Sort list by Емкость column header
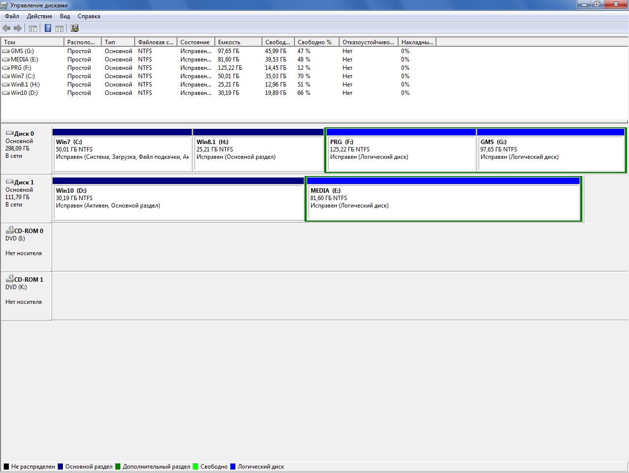Image resolution: width=629 pixels, height=473 pixels. [x=238, y=42]
